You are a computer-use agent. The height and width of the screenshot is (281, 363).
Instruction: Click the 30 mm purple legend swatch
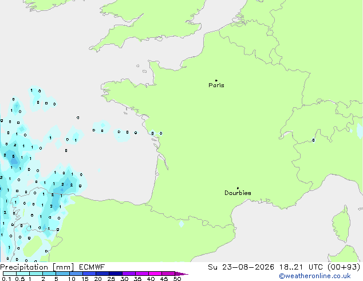click(x=128, y=274)
